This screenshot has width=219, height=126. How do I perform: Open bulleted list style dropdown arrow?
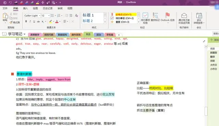coord(55,16)
